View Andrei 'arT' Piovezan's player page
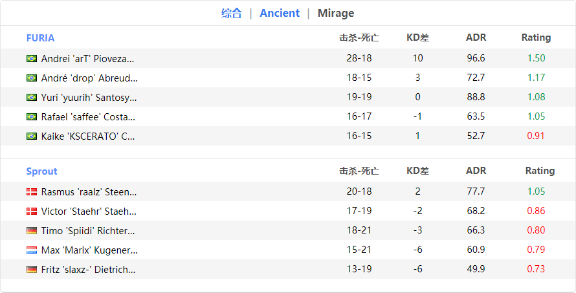Screen dimensions: 576x293 click(x=87, y=58)
